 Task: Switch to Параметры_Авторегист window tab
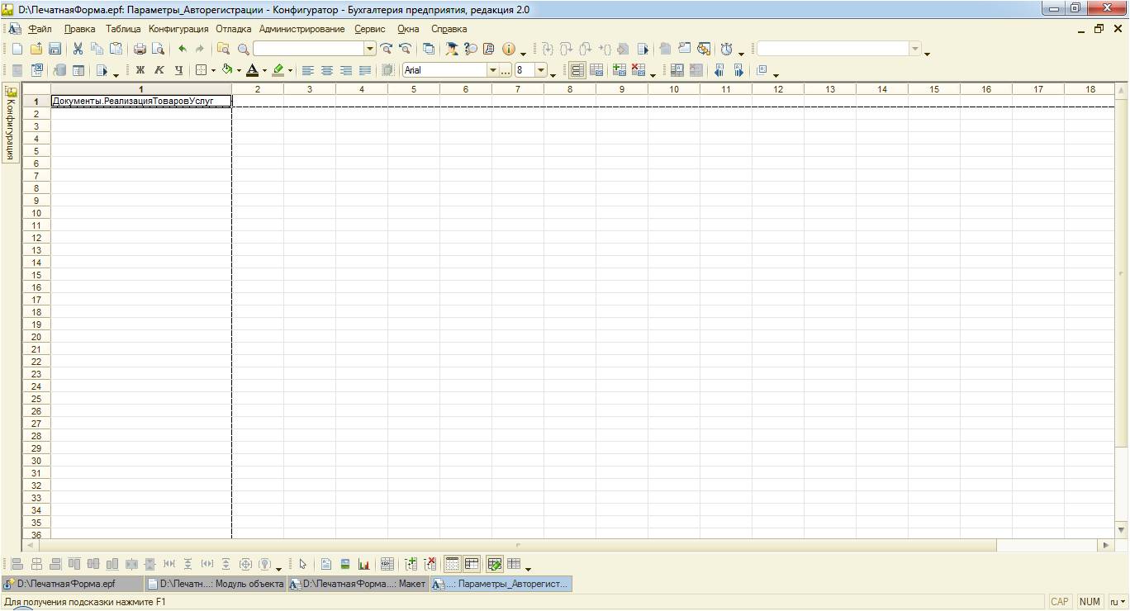[x=501, y=584]
